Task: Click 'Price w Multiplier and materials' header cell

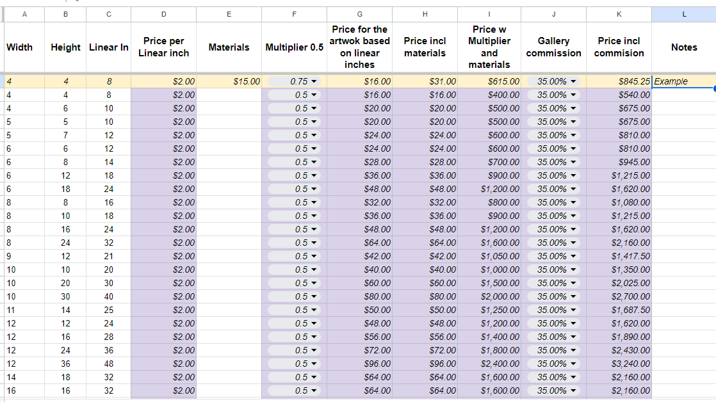Action: [489, 47]
